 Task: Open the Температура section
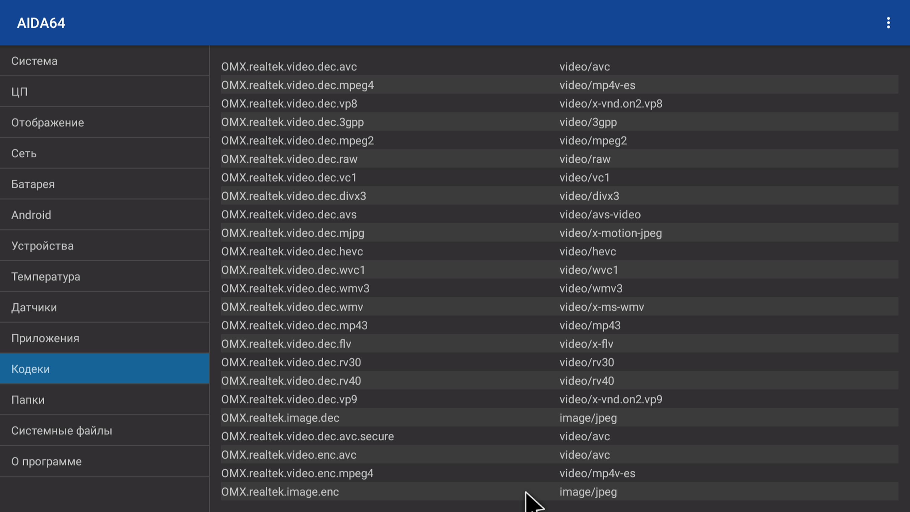coord(105,276)
